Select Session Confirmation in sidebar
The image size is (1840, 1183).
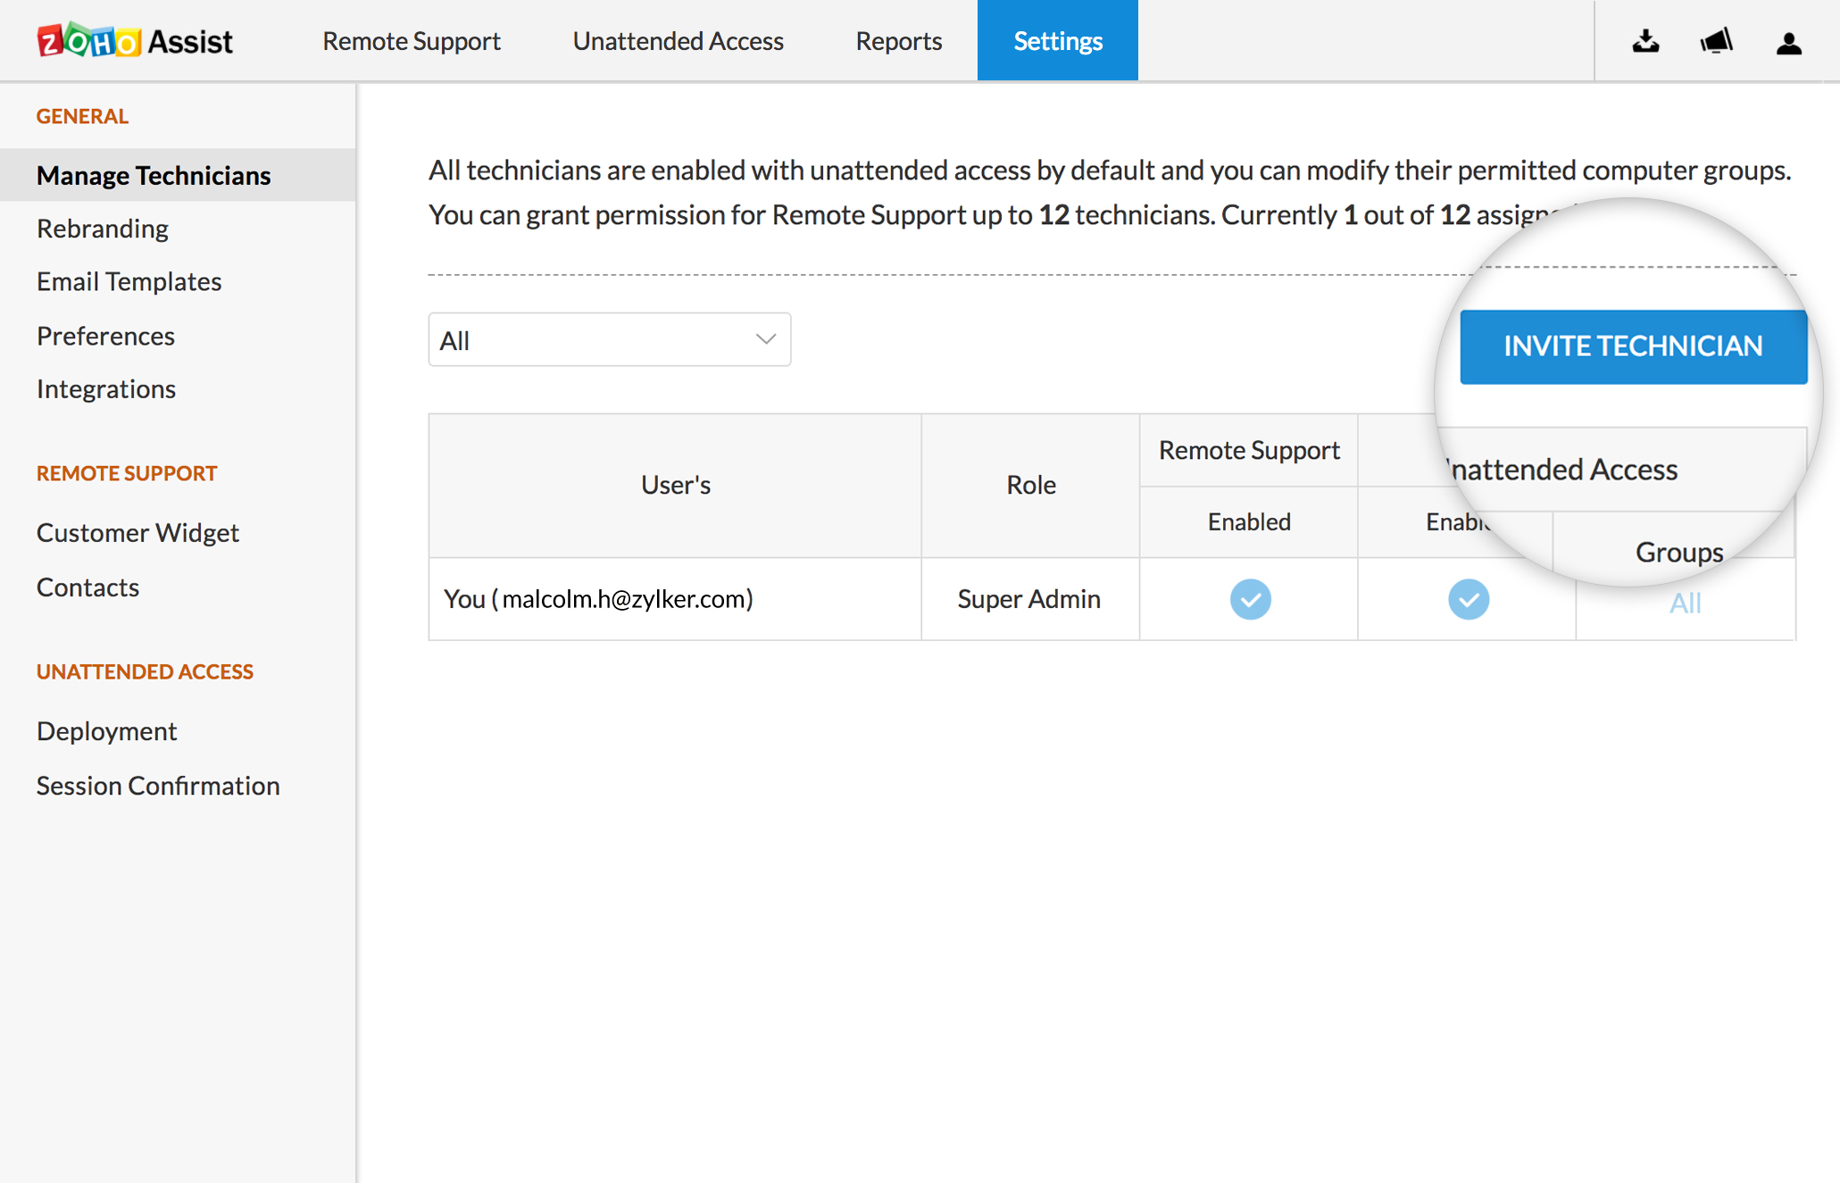158,786
